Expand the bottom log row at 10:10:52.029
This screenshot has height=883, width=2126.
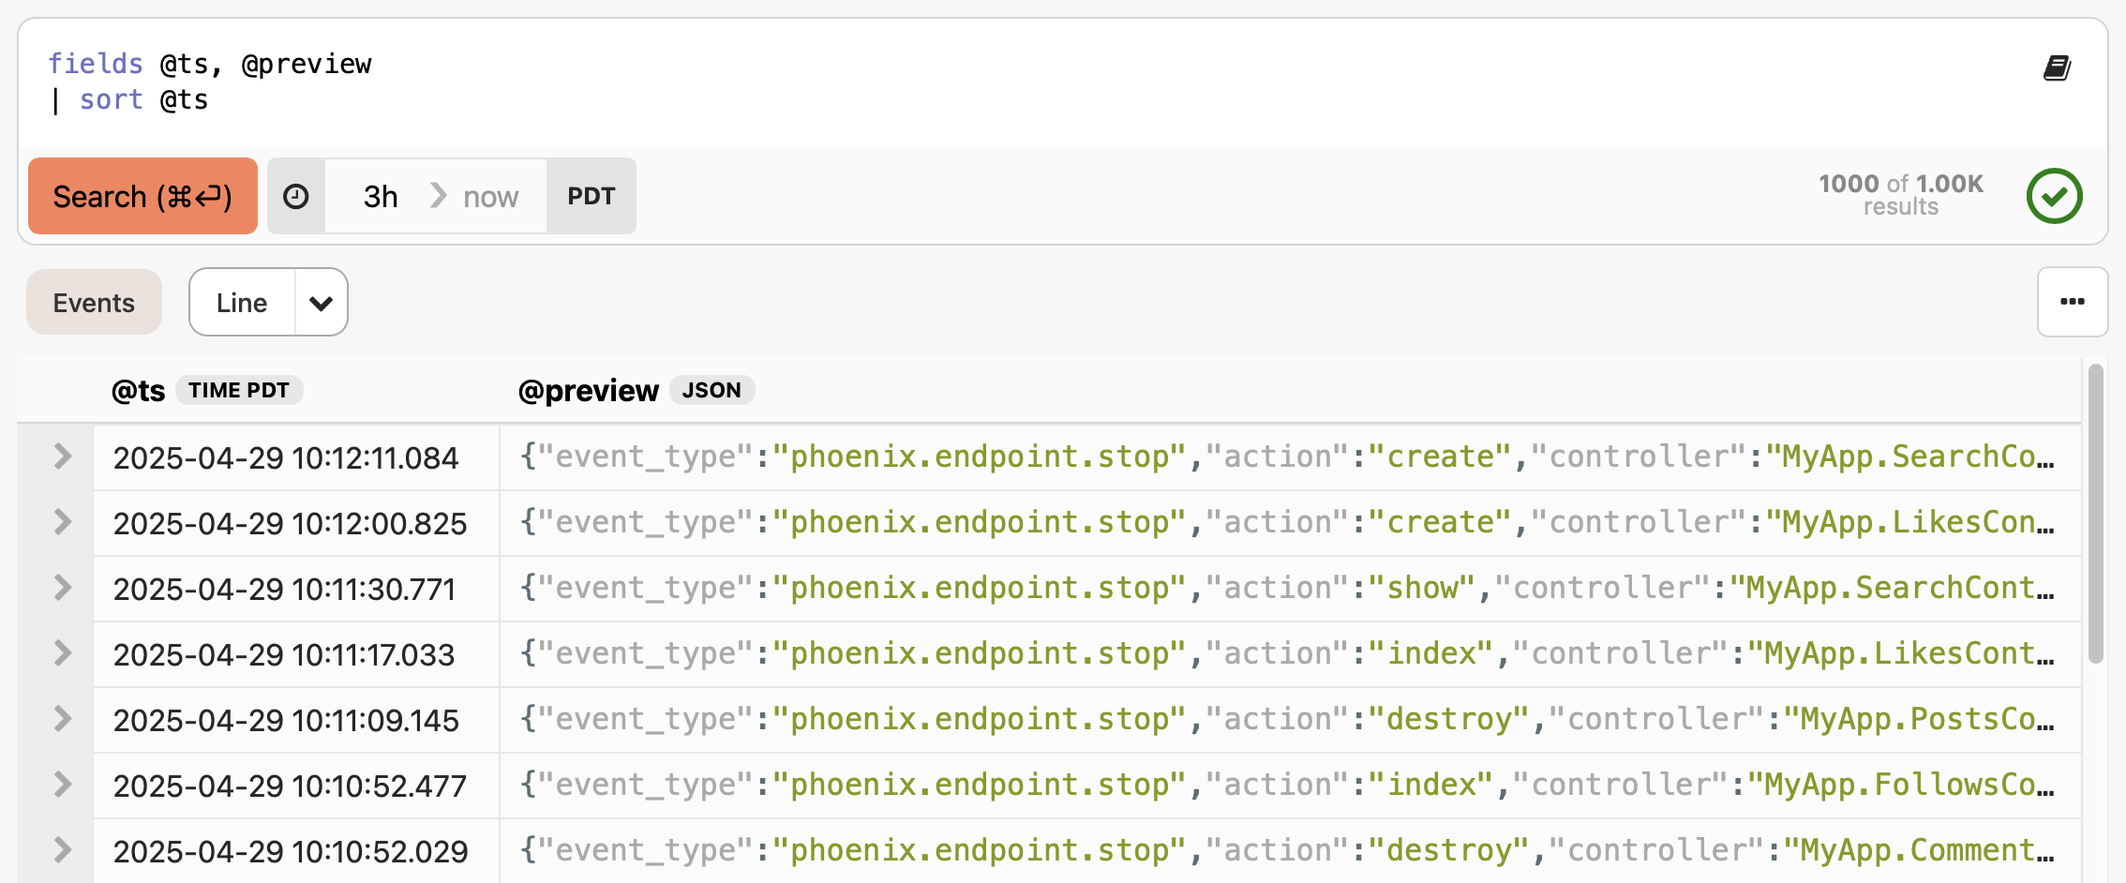coord(62,849)
